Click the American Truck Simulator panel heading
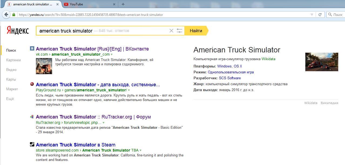The width and height of the screenshot is (345, 165). click(237, 50)
